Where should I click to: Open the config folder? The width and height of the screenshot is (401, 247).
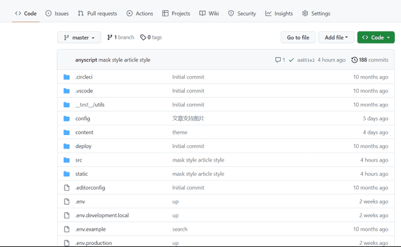[x=83, y=119]
